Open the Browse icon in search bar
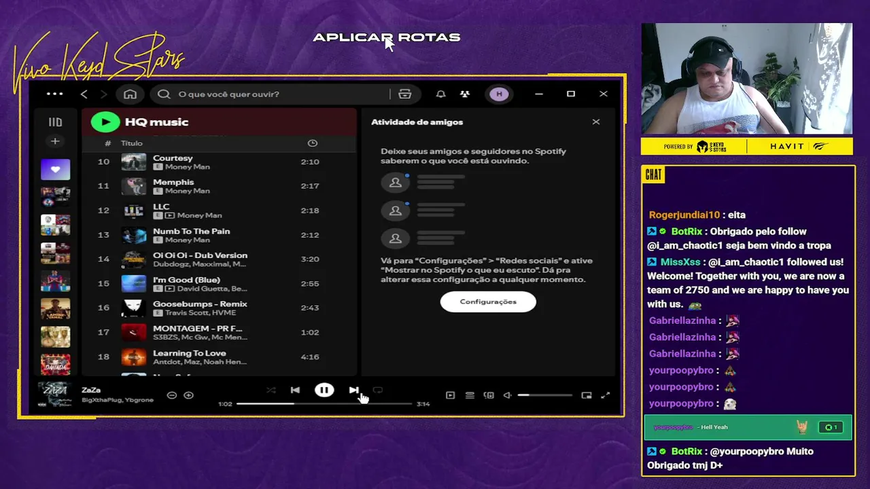 point(405,94)
